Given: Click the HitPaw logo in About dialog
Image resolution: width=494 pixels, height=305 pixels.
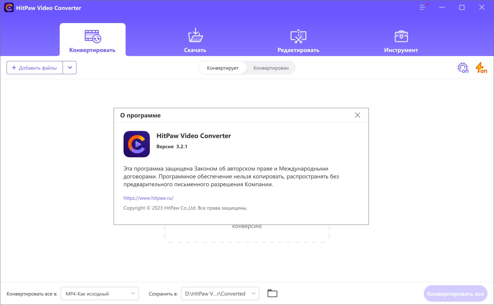Looking at the screenshot, I should (x=137, y=144).
